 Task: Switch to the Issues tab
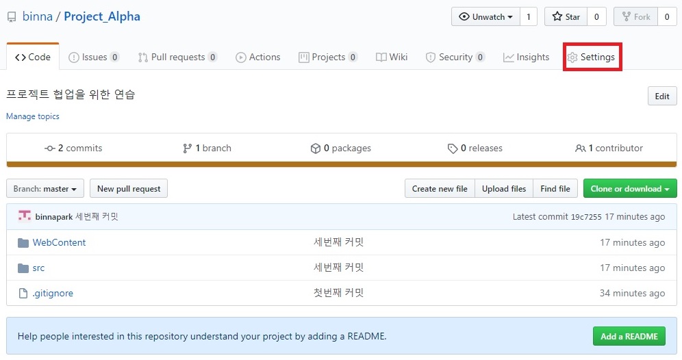[94, 57]
